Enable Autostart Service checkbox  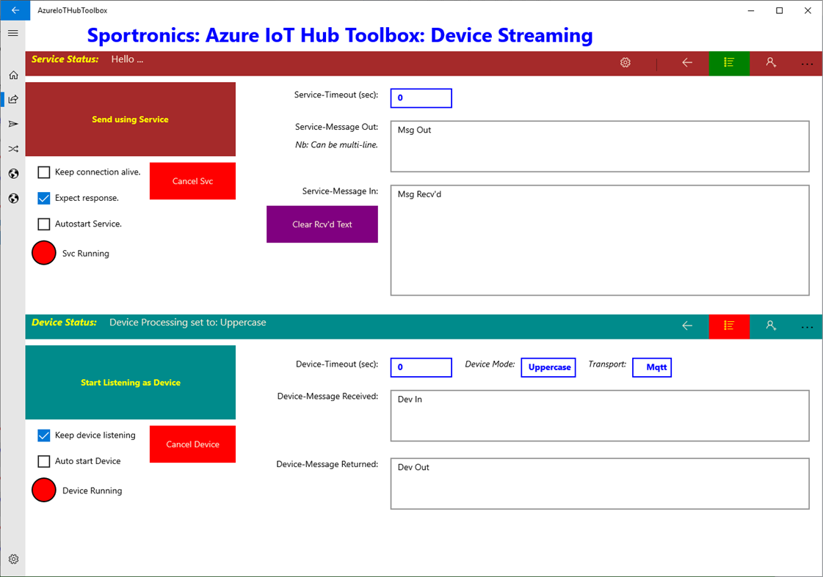pyautogui.click(x=44, y=224)
